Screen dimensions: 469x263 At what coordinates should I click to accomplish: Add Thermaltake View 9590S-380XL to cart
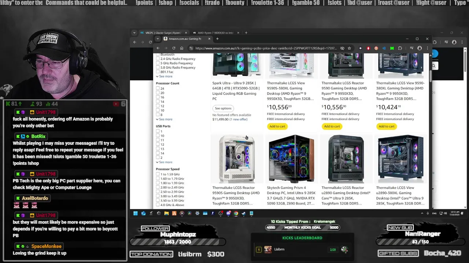pyautogui.click(x=277, y=126)
